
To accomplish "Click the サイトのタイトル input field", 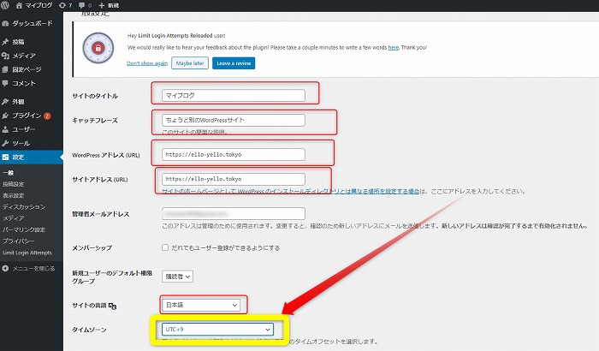I will (x=232, y=95).
